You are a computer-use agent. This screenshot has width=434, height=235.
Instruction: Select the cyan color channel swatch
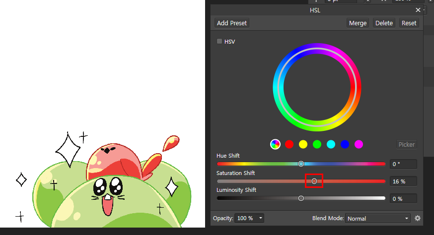pyautogui.click(x=331, y=144)
